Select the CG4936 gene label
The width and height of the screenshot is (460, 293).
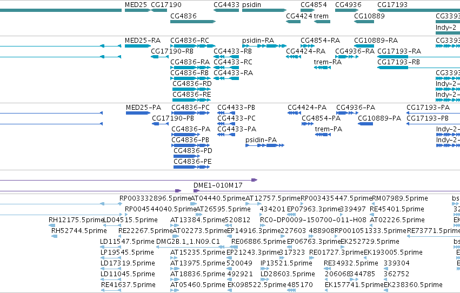click(x=348, y=5)
